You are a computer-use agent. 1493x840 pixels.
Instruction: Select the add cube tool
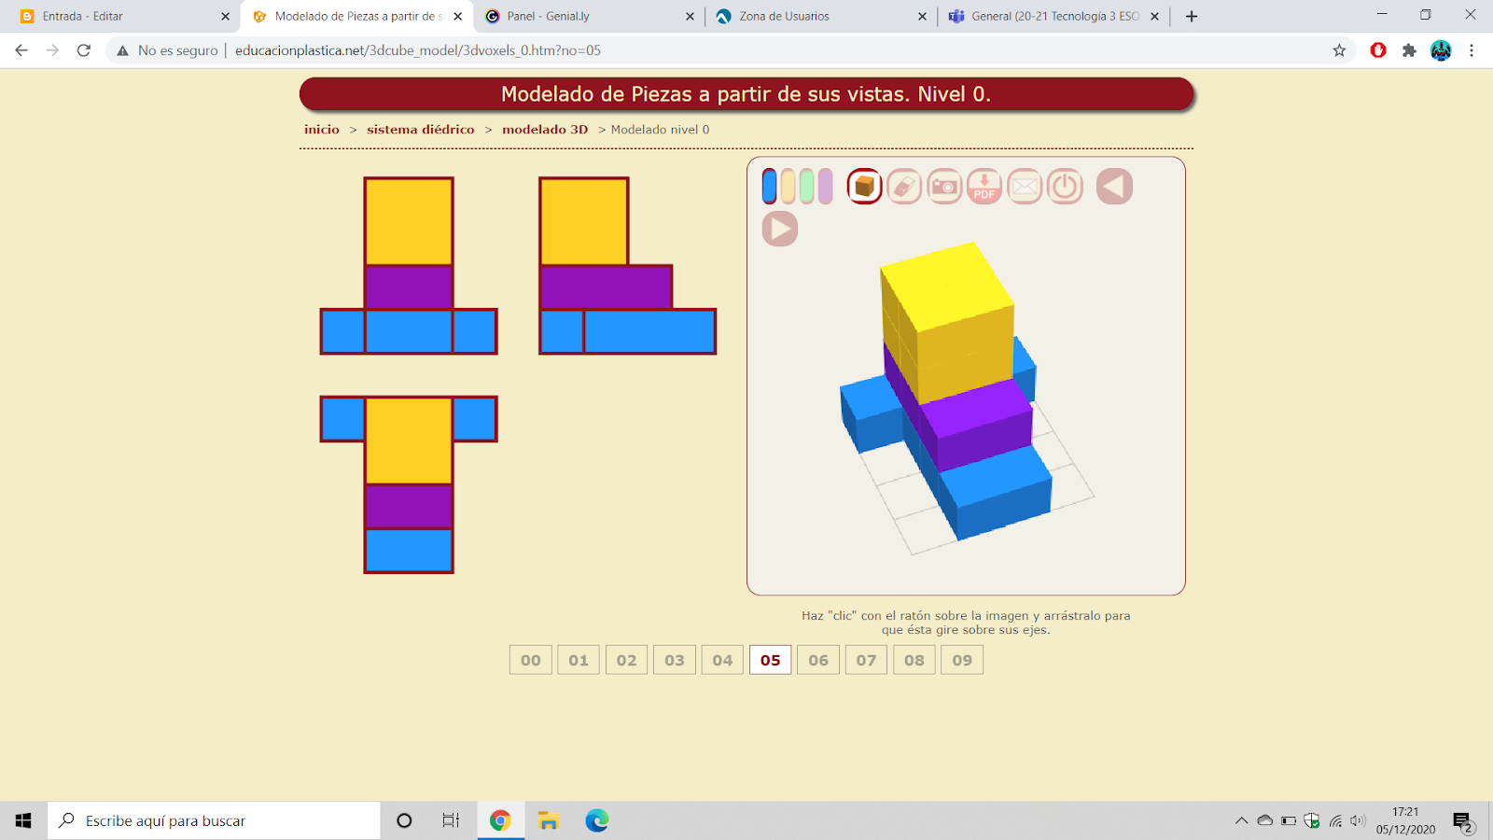coord(865,186)
